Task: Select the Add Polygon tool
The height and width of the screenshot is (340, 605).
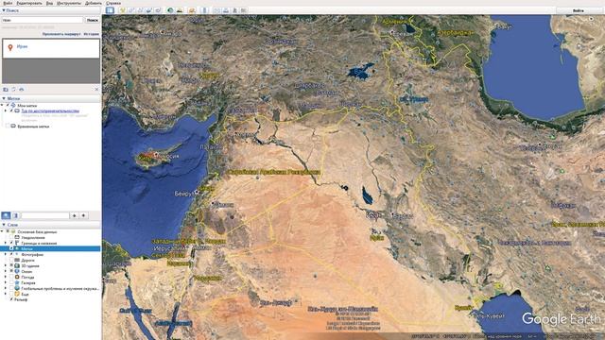Action: coord(131,10)
